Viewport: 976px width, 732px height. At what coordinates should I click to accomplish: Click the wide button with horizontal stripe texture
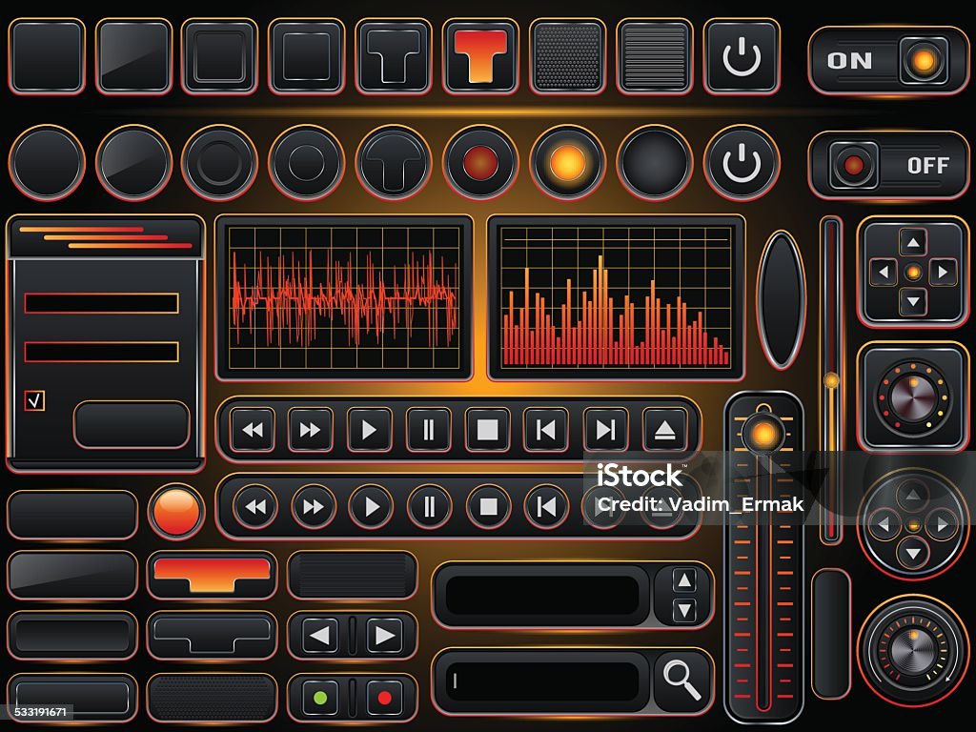tap(353, 575)
